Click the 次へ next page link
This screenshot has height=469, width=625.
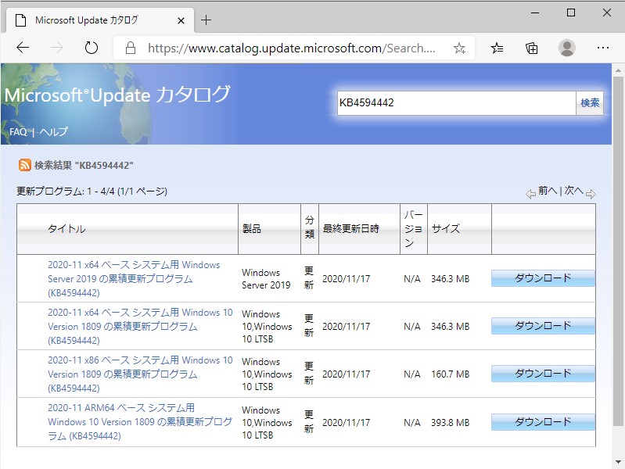574,191
